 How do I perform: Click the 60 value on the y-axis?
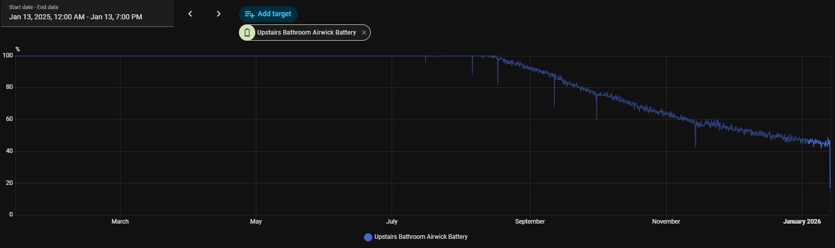(10, 119)
